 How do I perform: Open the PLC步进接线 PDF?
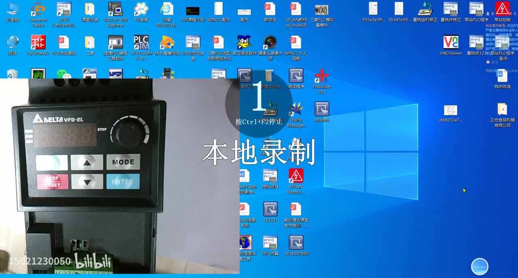[64, 45]
